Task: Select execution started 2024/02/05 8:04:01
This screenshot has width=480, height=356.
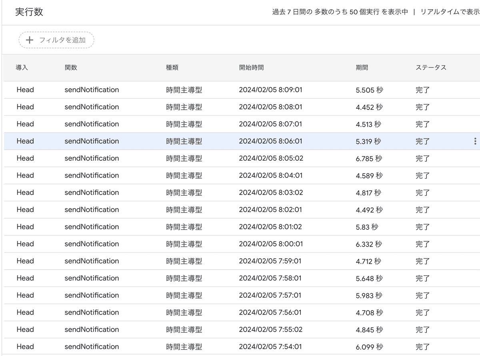Action: point(242,176)
